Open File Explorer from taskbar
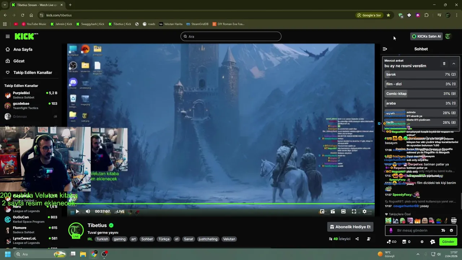The height and width of the screenshot is (260, 462). 83,254
